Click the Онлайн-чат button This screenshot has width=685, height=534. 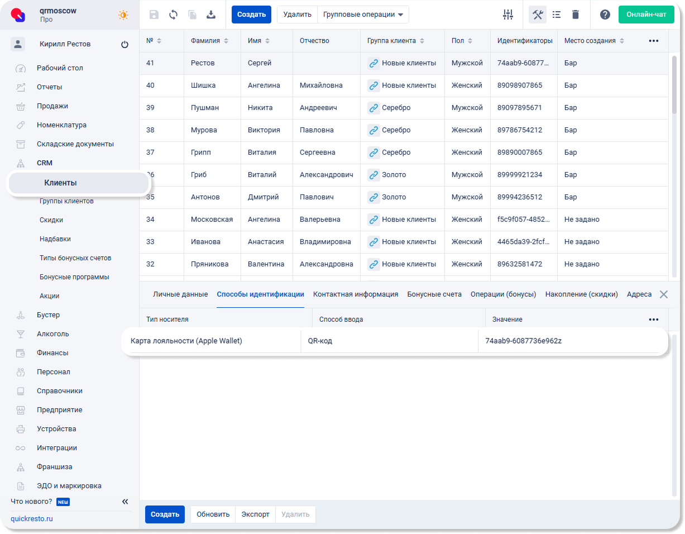(x=646, y=15)
